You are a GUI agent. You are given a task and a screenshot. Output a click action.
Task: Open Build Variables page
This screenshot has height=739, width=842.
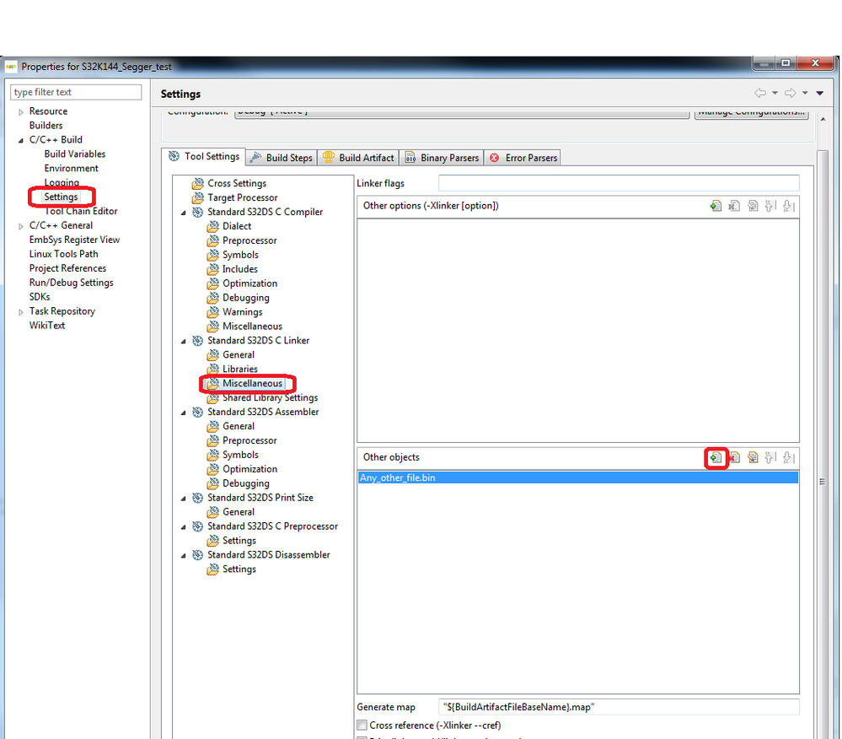[x=75, y=154]
